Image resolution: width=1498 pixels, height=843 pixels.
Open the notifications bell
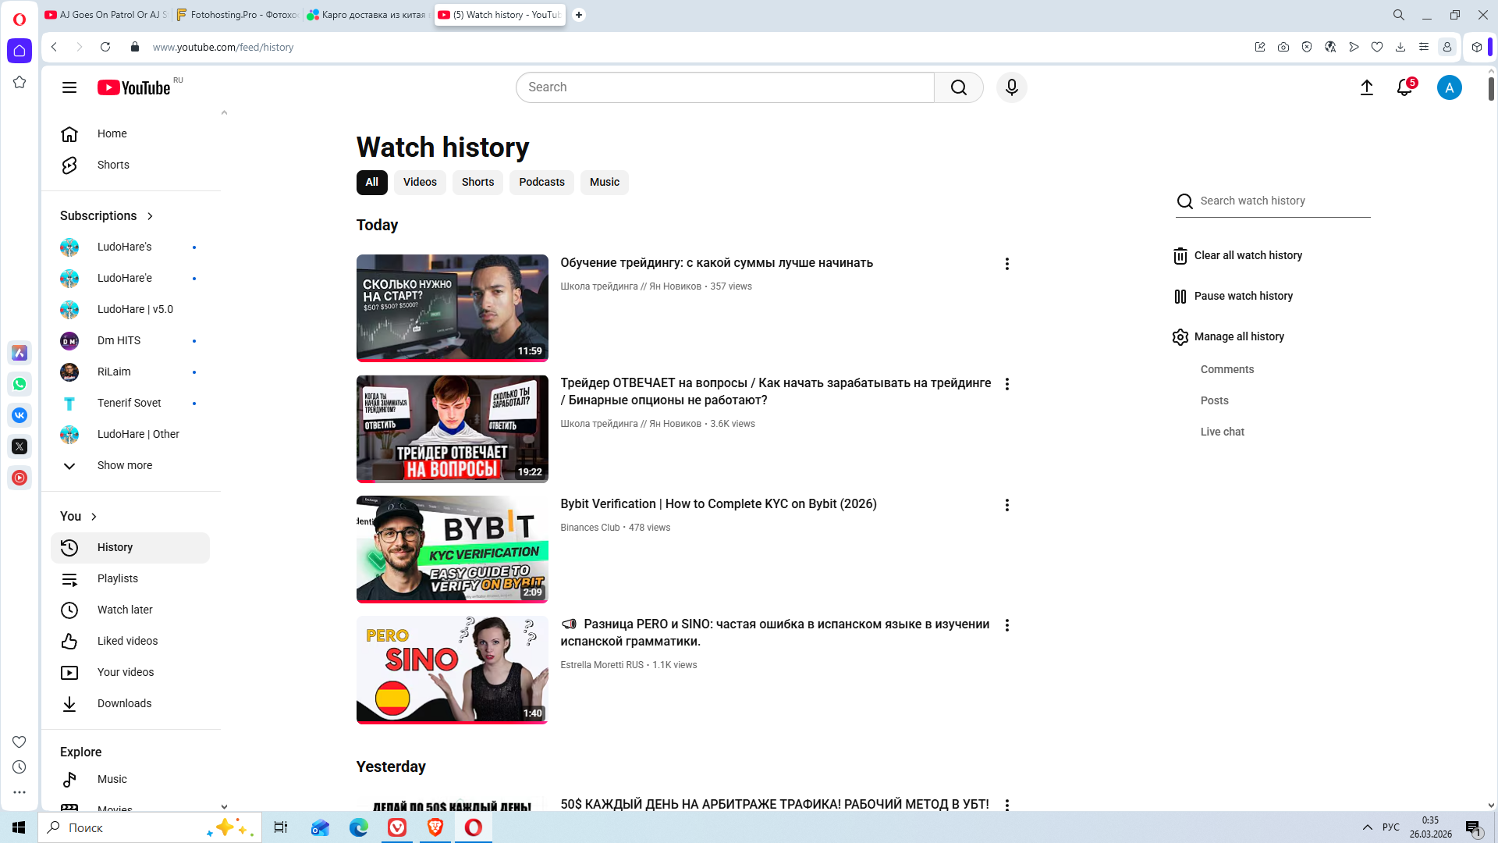[x=1404, y=87]
